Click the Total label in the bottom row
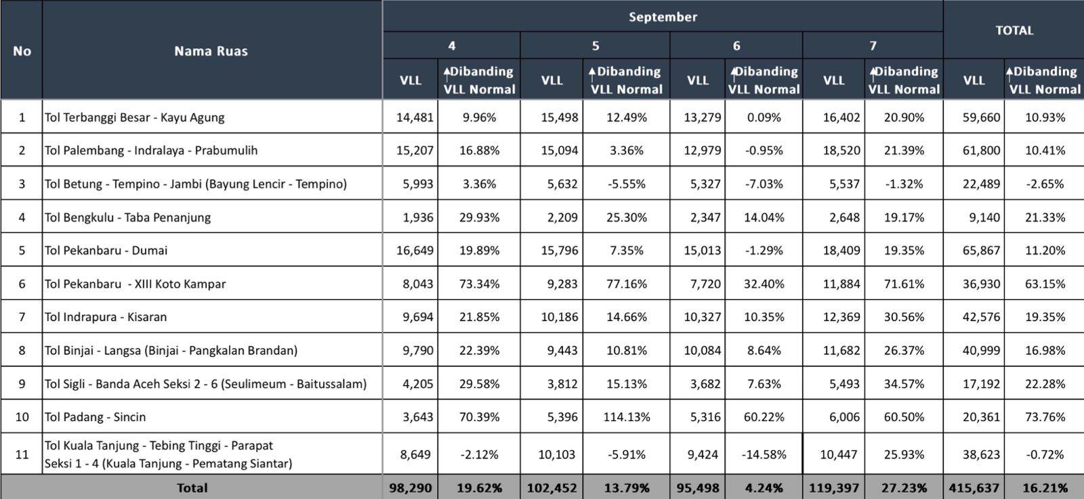Screen dimensions: 1084x499 (192, 487)
